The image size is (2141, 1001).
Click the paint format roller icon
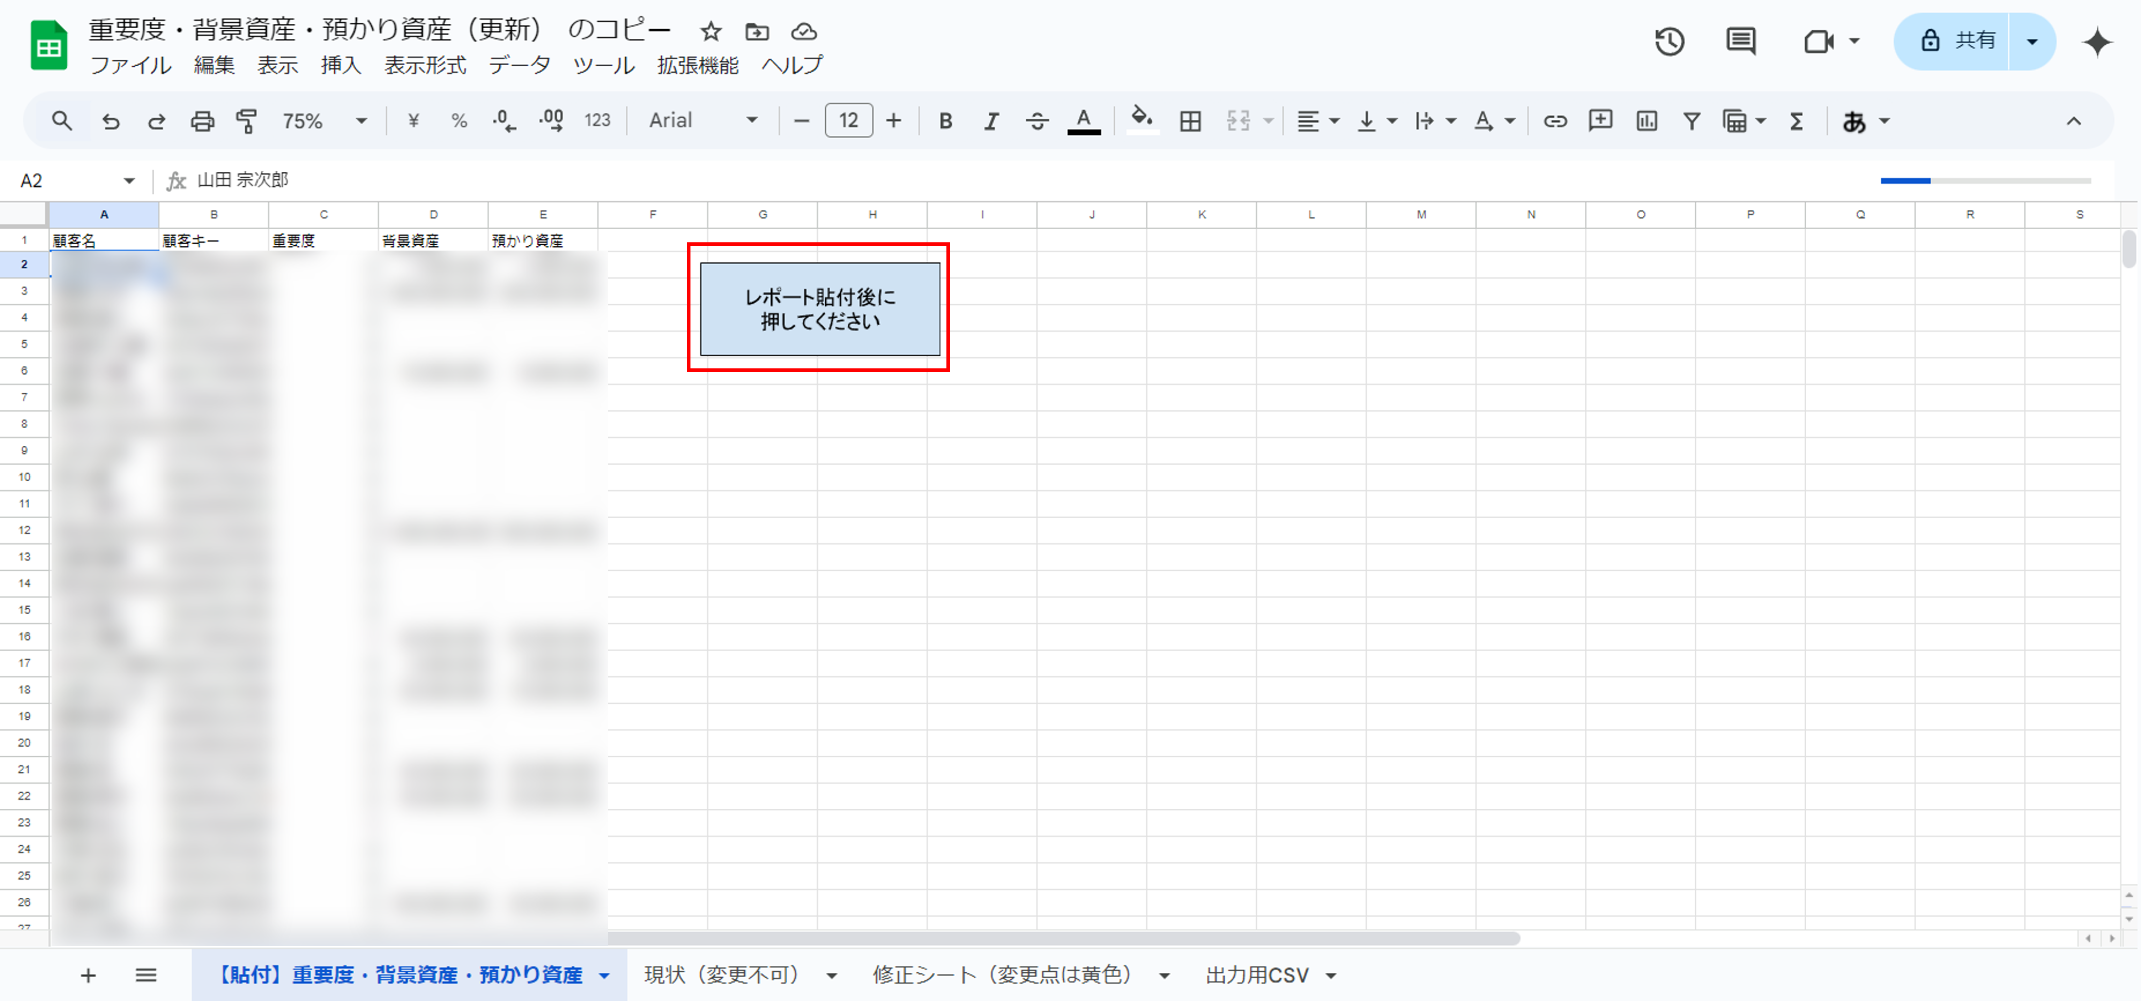(x=246, y=121)
